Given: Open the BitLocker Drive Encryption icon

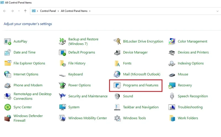Looking at the screenshot, I should (x=117, y=42).
